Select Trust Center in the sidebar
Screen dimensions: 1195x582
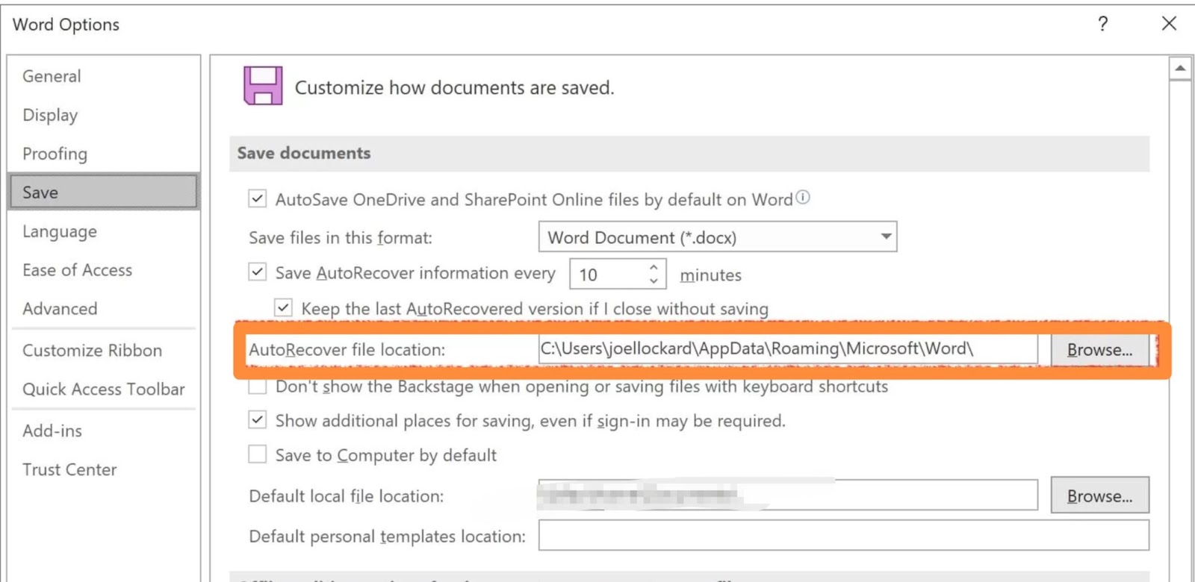69,470
